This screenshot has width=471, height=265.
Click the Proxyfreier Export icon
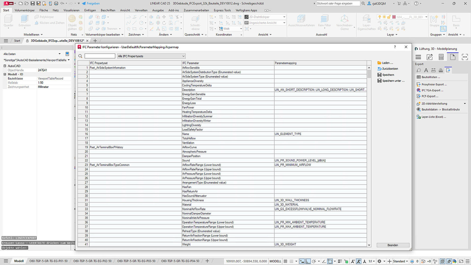(x=419, y=85)
